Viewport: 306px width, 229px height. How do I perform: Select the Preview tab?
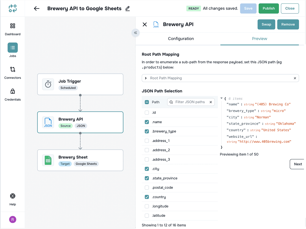point(259,39)
